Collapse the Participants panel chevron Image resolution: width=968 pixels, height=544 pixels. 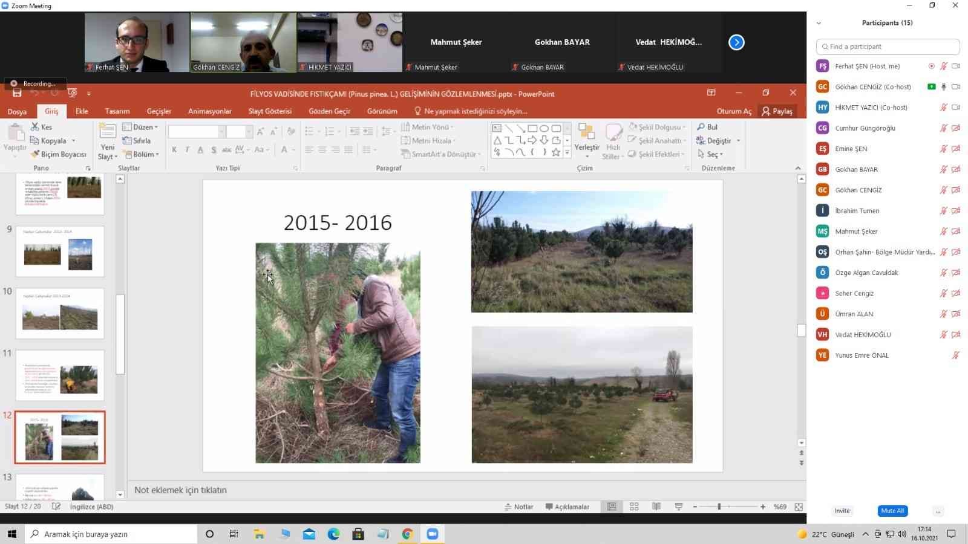pos(819,23)
